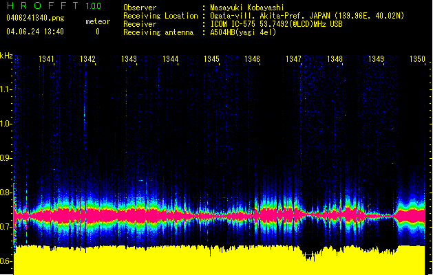Click the 1.0 kHz frequency label
433x275 pixels.
pyautogui.click(x=6, y=124)
